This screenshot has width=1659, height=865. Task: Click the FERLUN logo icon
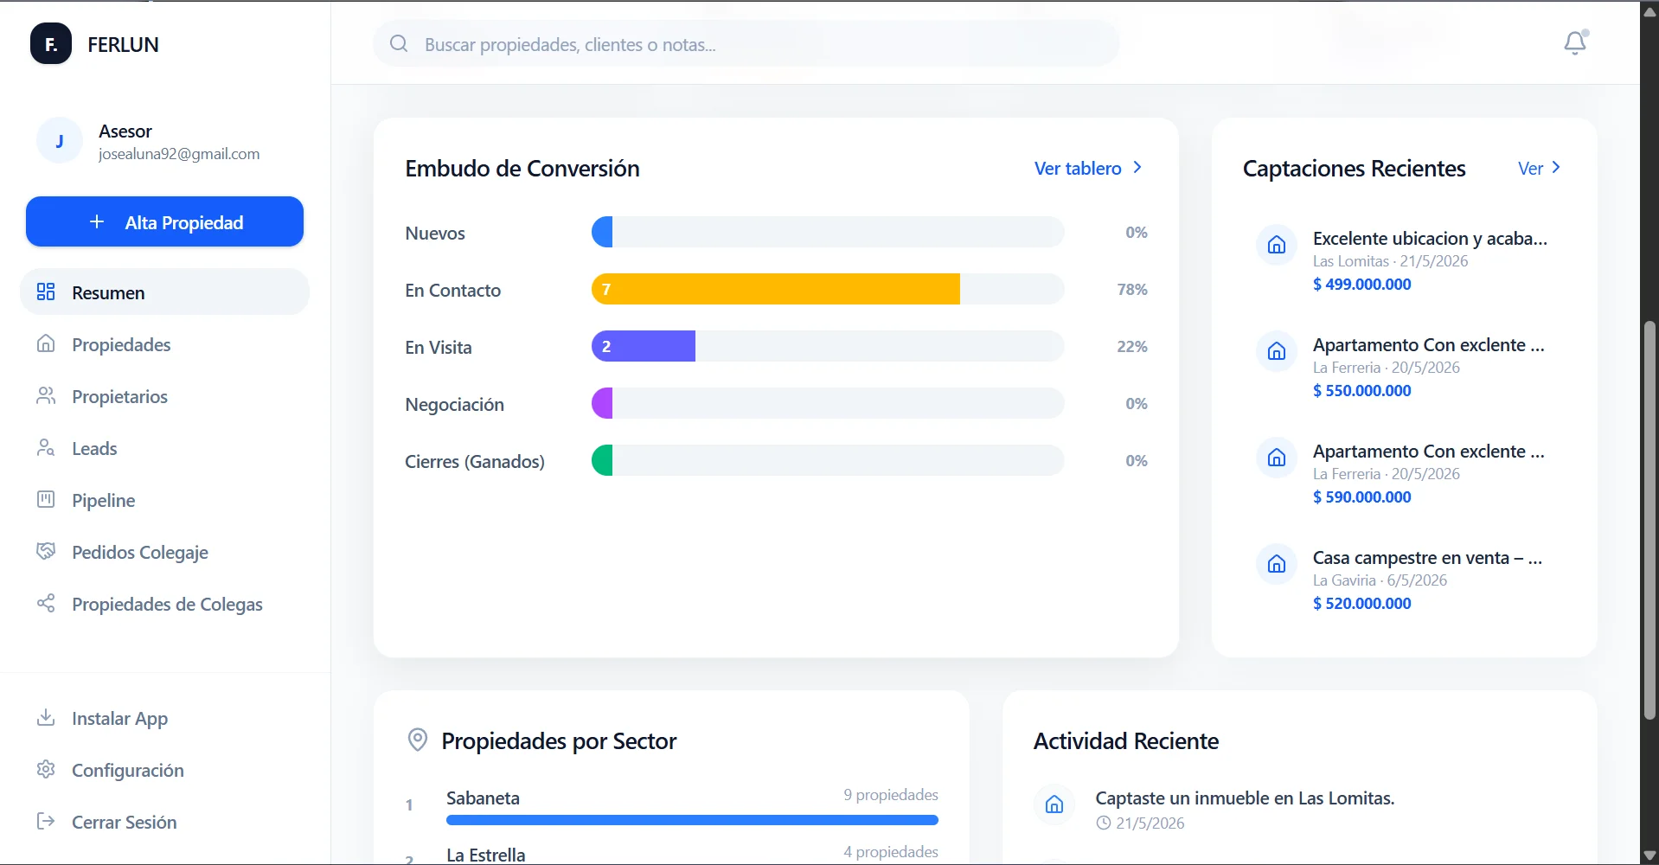(51, 44)
